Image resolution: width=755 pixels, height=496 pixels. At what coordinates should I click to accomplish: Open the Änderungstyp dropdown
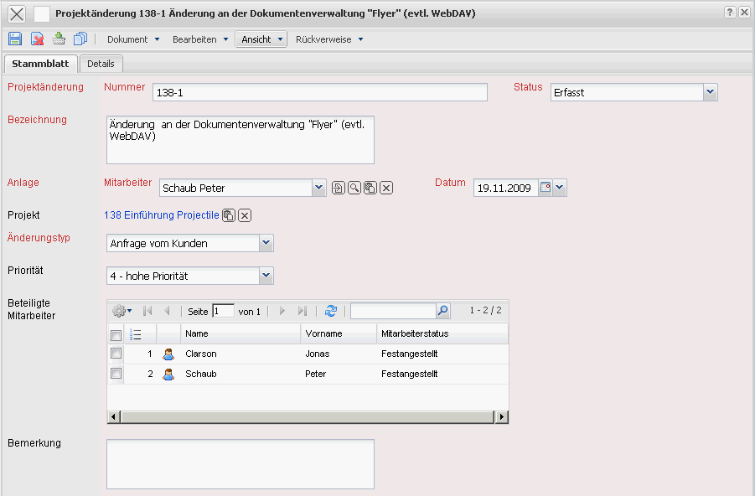(x=266, y=243)
